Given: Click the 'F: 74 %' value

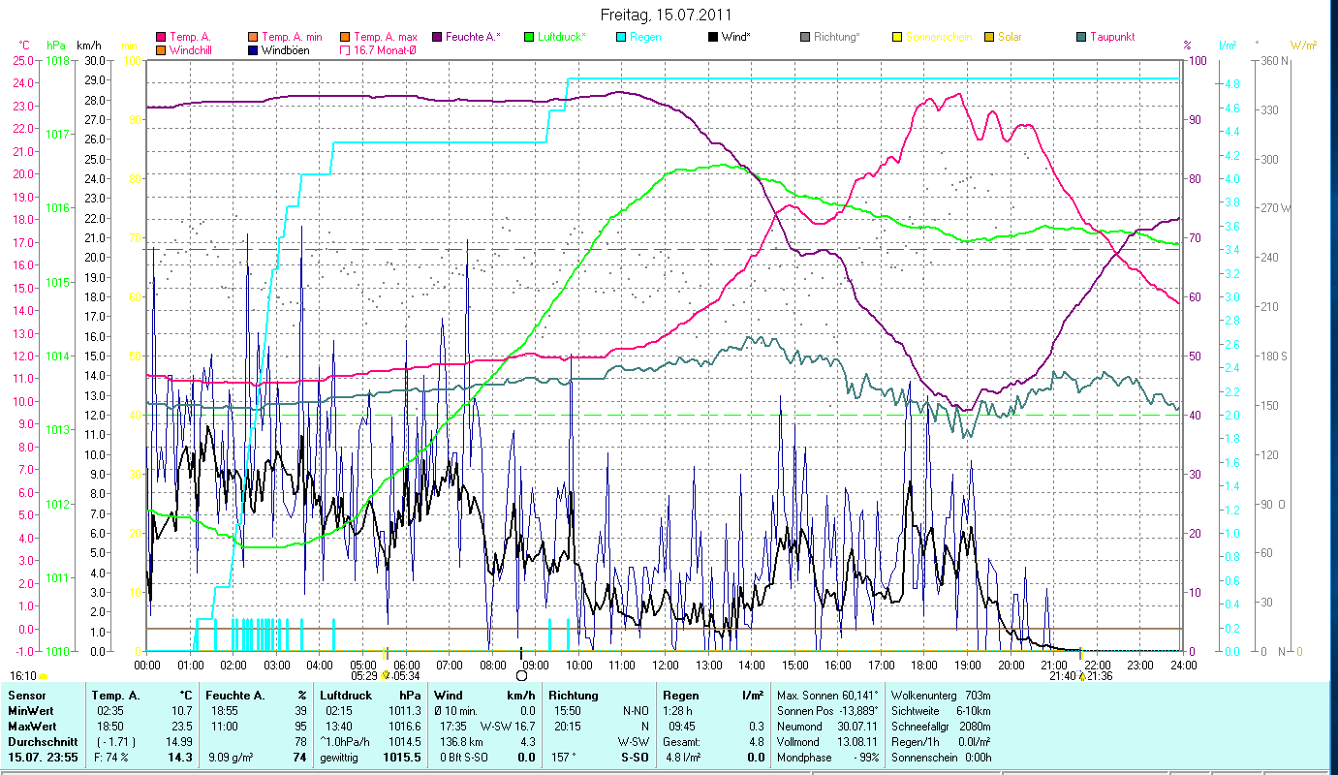Looking at the screenshot, I should tap(112, 758).
